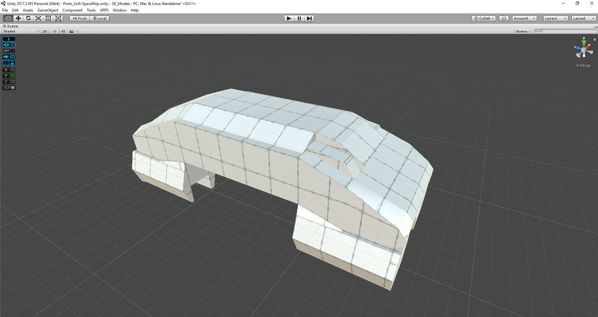Select ProGrids 3D grid mode
This screenshot has height=317, width=598.
click(9, 88)
